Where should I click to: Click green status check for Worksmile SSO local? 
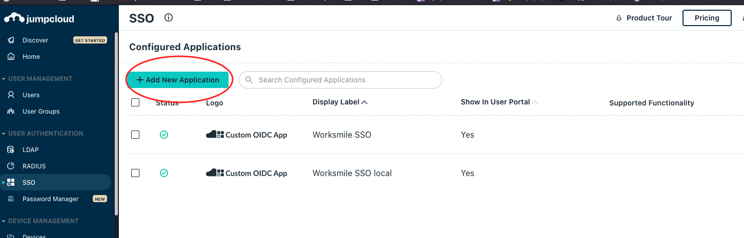[x=164, y=173]
